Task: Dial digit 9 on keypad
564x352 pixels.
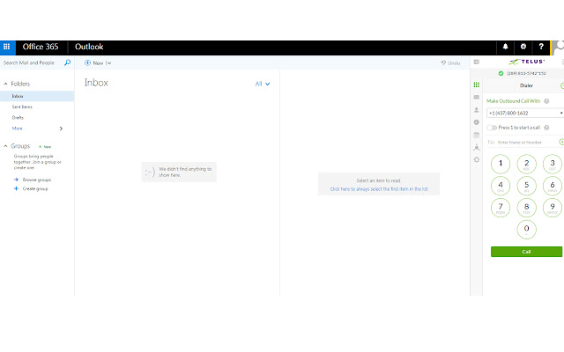Action: click(x=553, y=208)
